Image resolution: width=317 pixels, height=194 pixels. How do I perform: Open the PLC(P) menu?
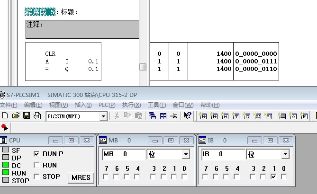pos(107,105)
